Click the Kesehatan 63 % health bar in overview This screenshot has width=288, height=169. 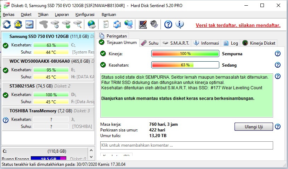pyautogui.click(x=185, y=65)
